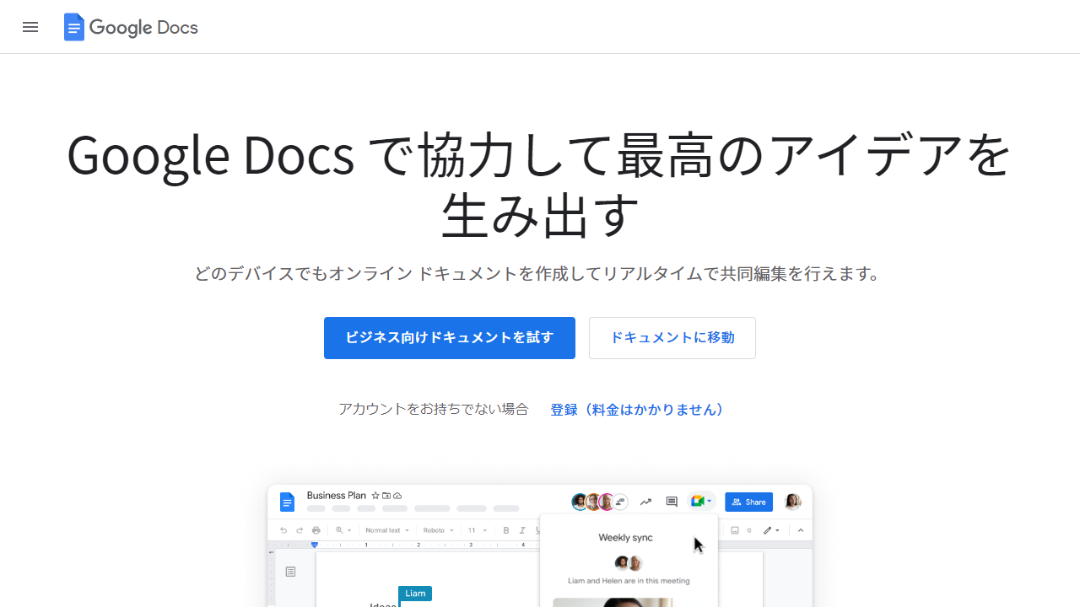Toggle Bold in preview toolbar
This screenshot has width=1080, height=607.
point(506,530)
